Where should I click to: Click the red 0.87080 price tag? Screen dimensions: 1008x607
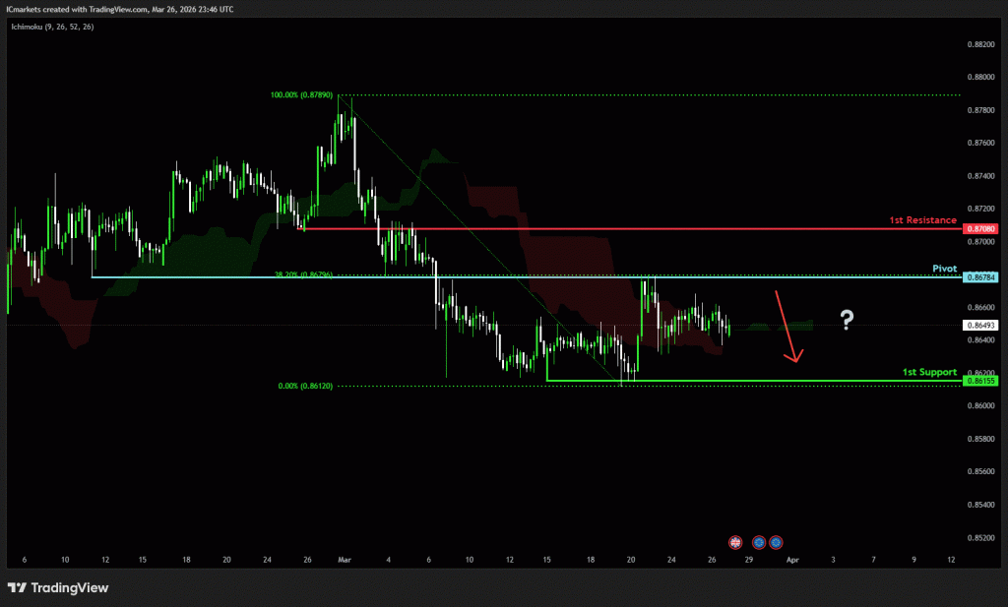coord(981,229)
